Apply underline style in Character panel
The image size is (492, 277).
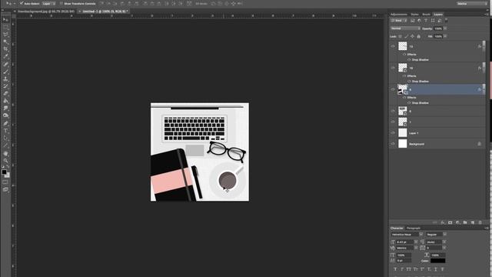[436, 269]
